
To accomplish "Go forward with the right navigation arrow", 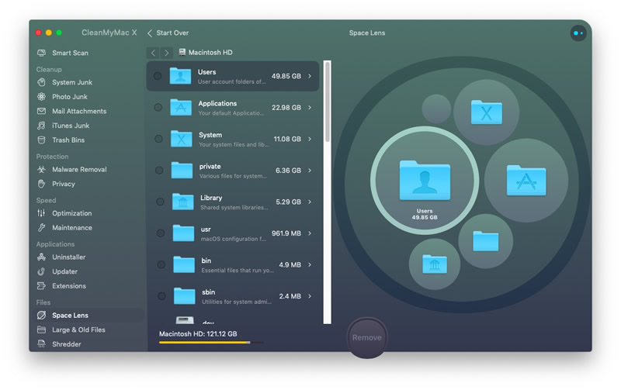I will (166, 53).
